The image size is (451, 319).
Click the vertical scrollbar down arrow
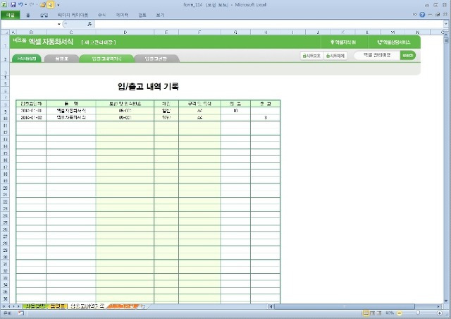446,301
